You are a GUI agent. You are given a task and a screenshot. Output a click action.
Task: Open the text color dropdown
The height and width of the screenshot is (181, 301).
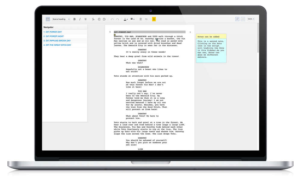click(126, 19)
